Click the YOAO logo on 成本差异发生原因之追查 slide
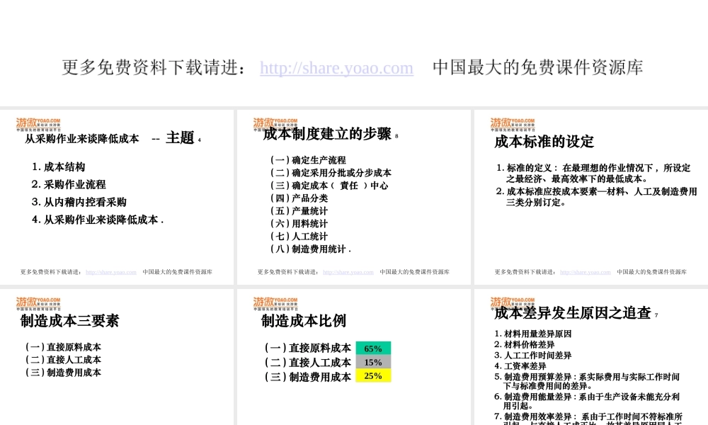Viewport: 708px width, 425px height. pyautogui.click(x=513, y=302)
